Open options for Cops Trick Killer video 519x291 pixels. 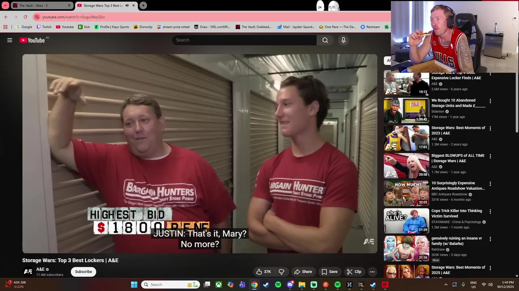[490, 211]
